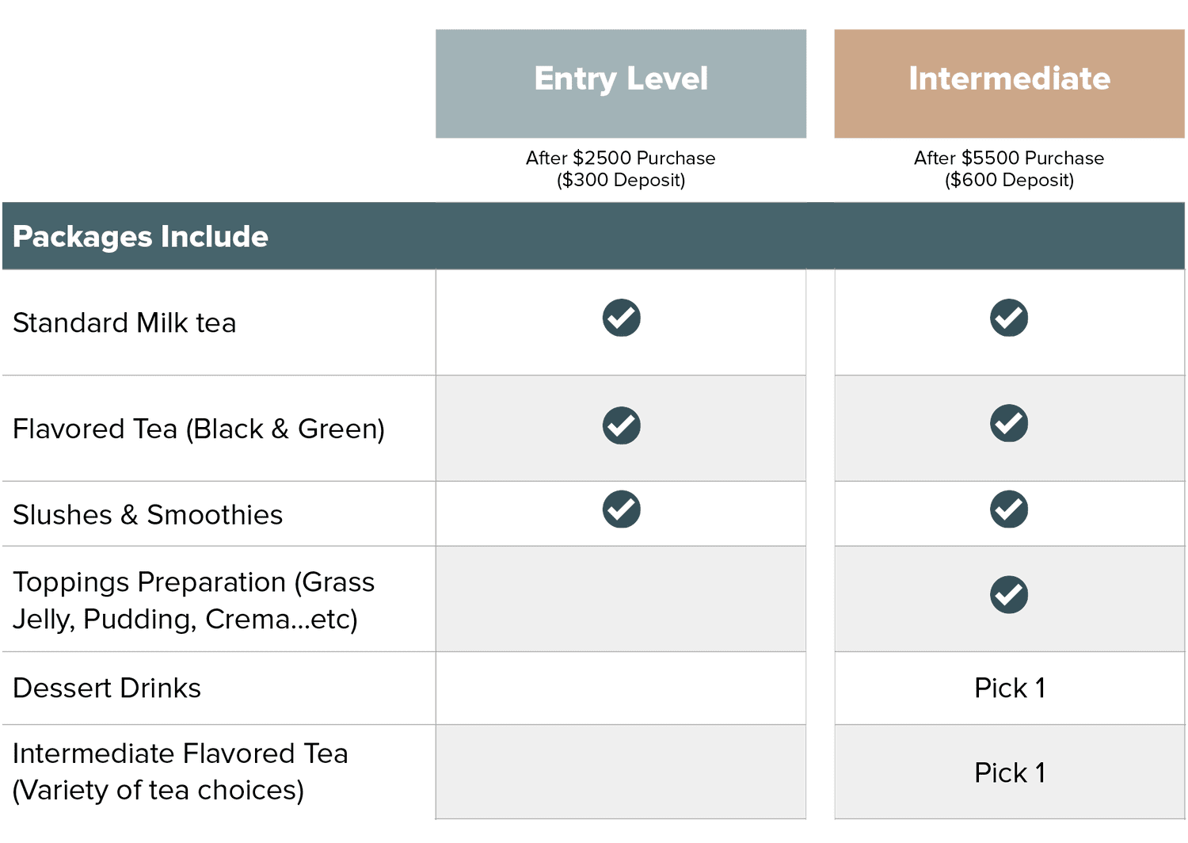This screenshot has height=843, width=1188.
Task: Click Pick 1 for Dessert Drinks
Action: pos(1009,688)
